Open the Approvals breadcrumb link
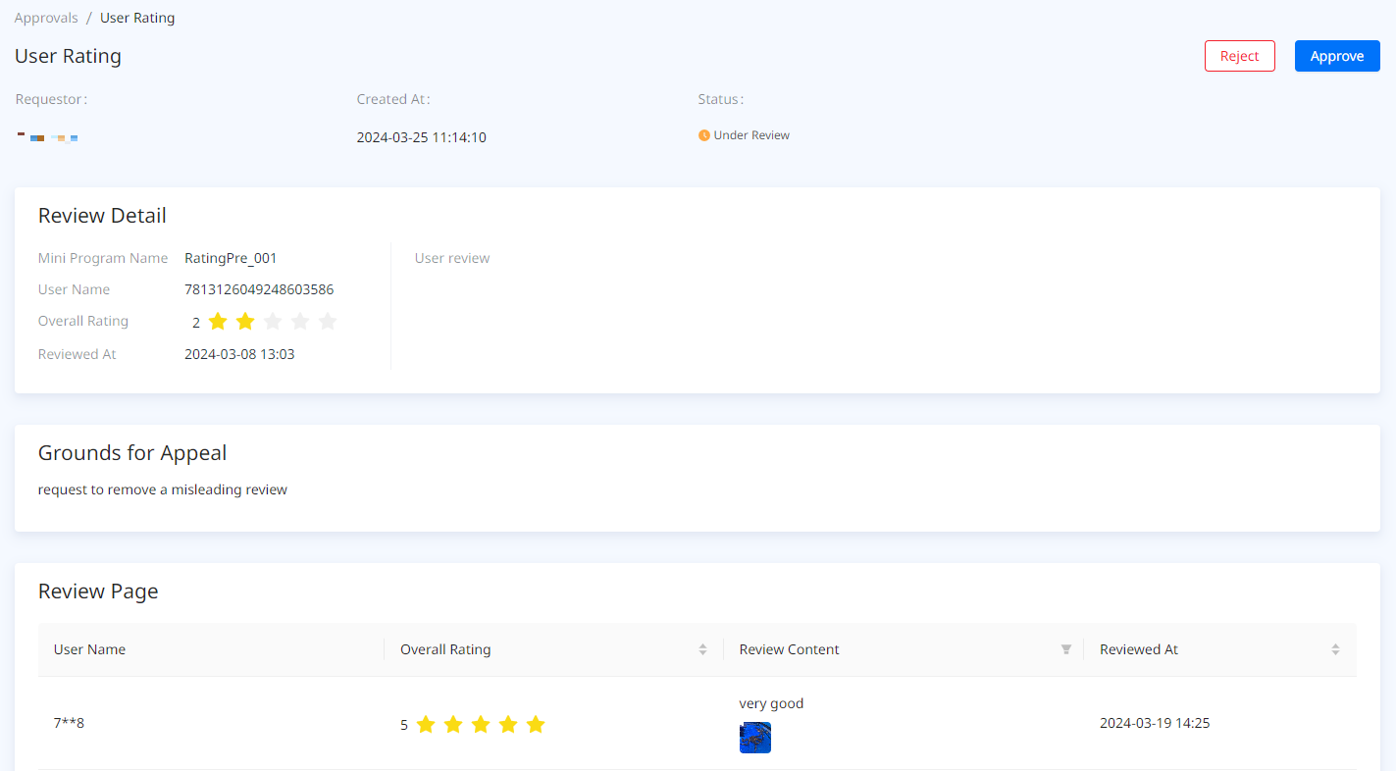Image resolution: width=1396 pixels, height=771 pixels. tap(46, 18)
